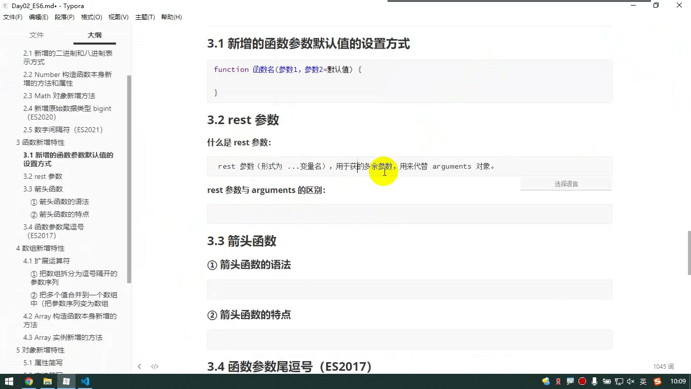
Task: Select outline item 3 函数新增特性
Action: point(41,142)
